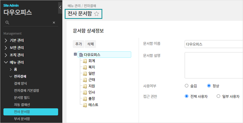Image resolution: width=243 pixels, height=123 pixels.
Task: Click the 삭제 button
Action: tap(90, 44)
